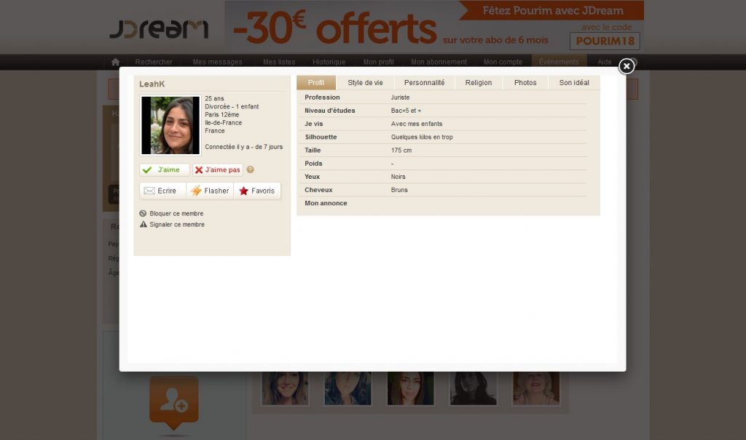Write a message with Ecrire envelope

[x=162, y=191]
